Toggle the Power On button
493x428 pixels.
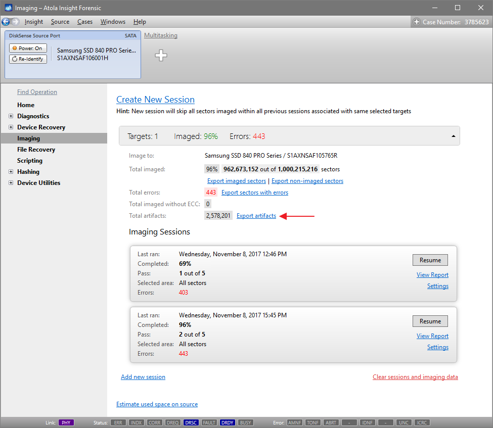pos(28,49)
